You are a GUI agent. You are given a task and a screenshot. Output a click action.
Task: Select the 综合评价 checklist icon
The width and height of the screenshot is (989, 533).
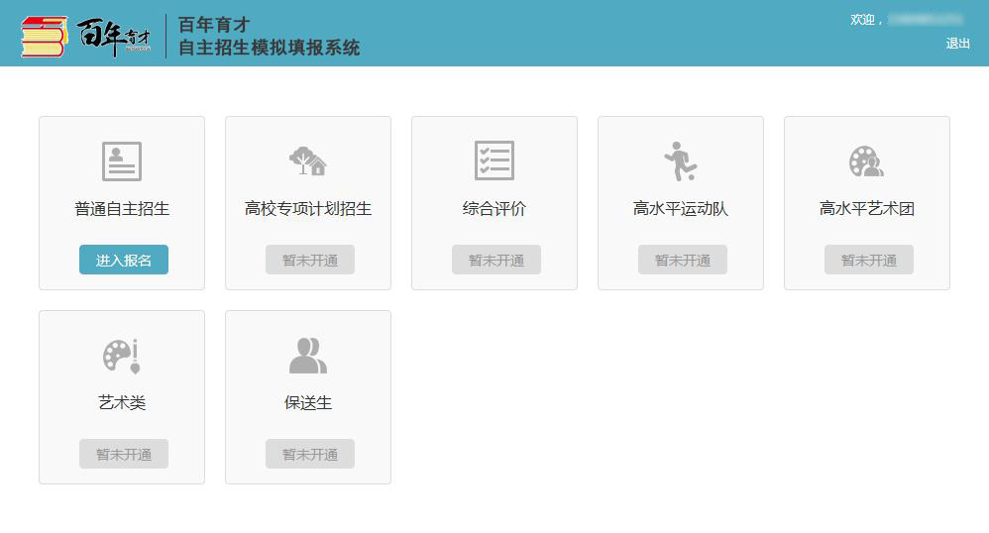[x=494, y=160]
